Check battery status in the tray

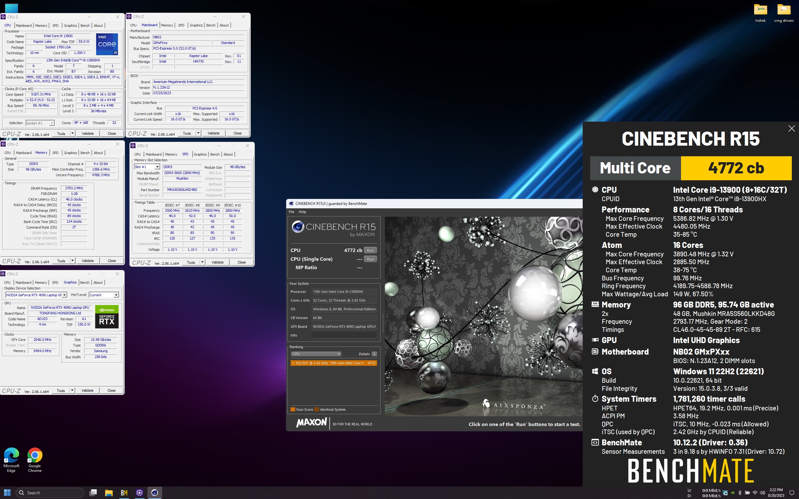click(748, 493)
